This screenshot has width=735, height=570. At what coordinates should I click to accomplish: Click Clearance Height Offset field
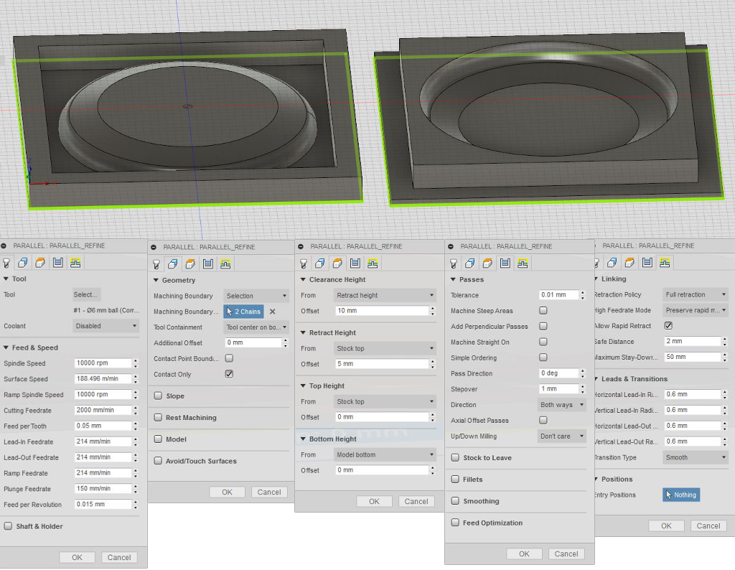pyautogui.click(x=382, y=311)
